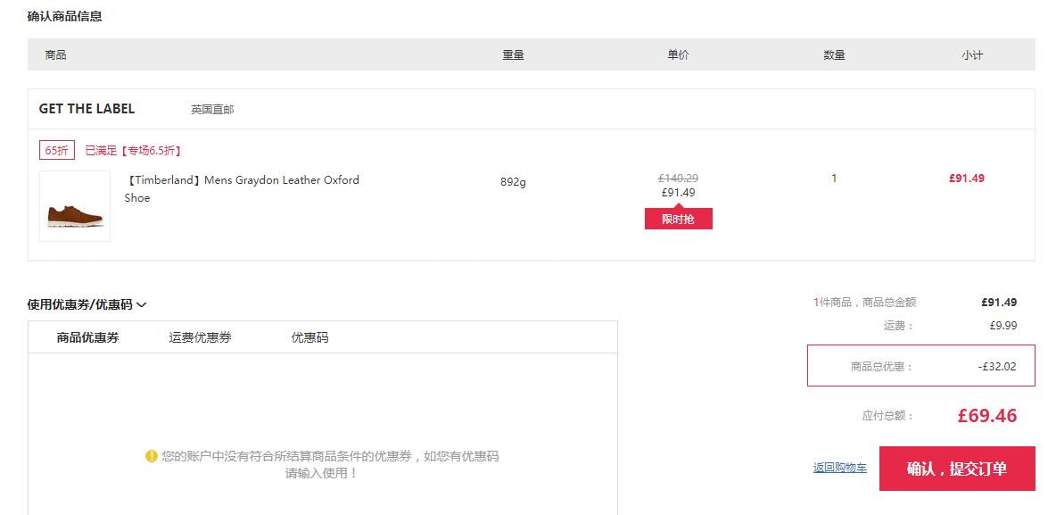
Task: Click the 商品总优惠 discount box
Action: [920, 365]
